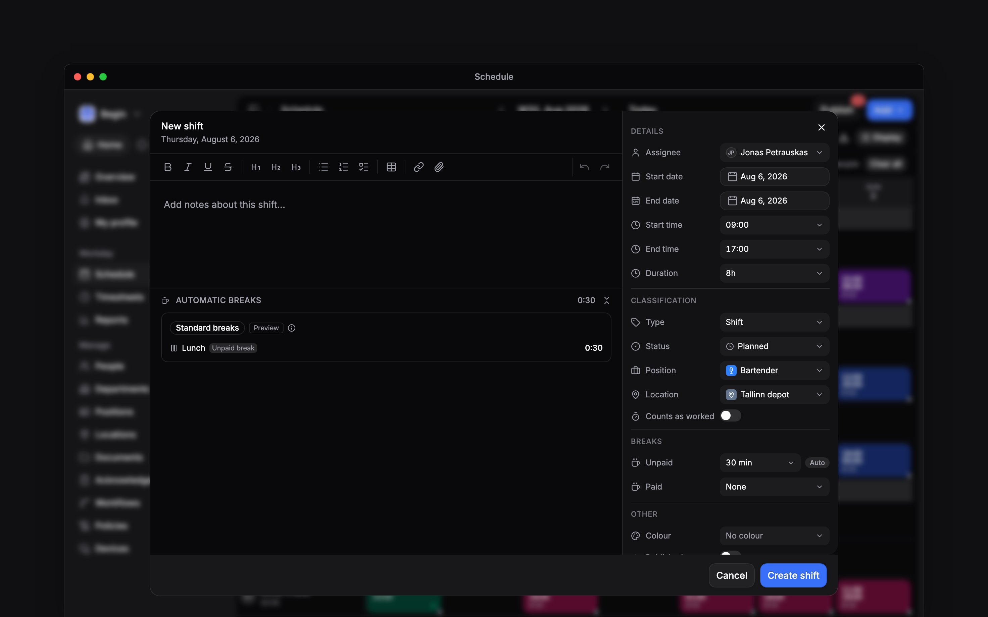This screenshot has width=988, height=617.
Task: Change the Duration dropdown value
Action: coord(774,273)
